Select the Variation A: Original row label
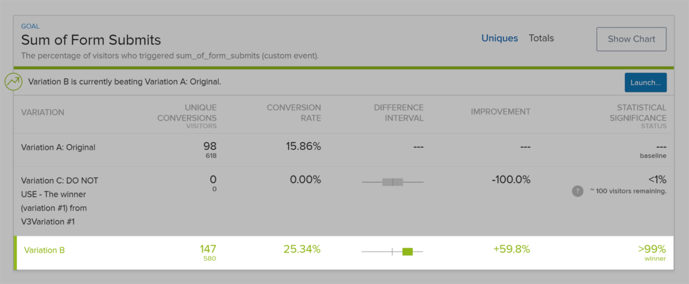689x284 pixels. [x=58, y=147]
